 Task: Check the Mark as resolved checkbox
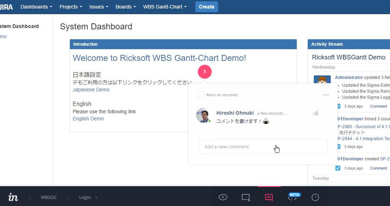[x=201, y=95]
